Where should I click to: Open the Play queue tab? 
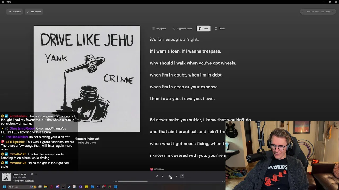159,28
